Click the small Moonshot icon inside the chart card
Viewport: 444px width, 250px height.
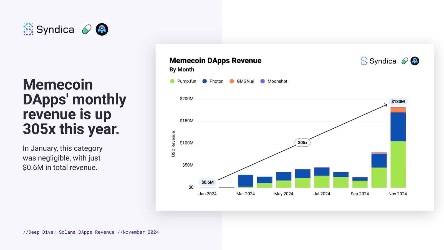[x=415, y=61]
